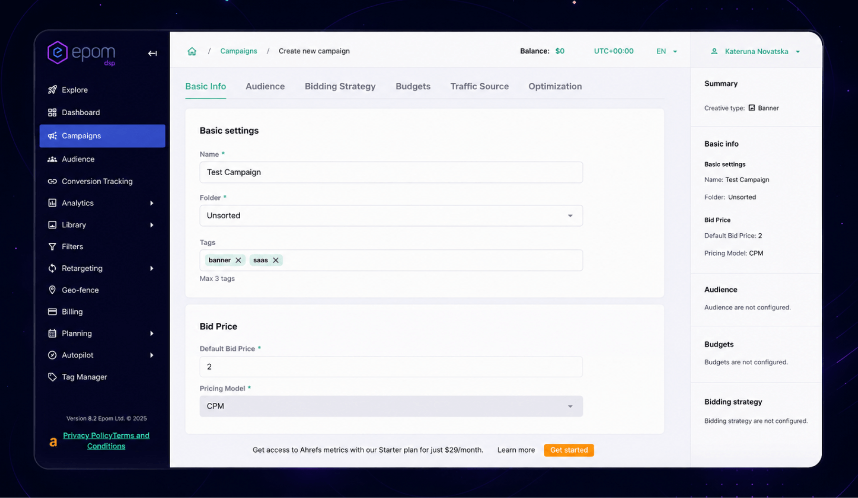Click the Conversion Tracking link icon

(x=52, y=181)
